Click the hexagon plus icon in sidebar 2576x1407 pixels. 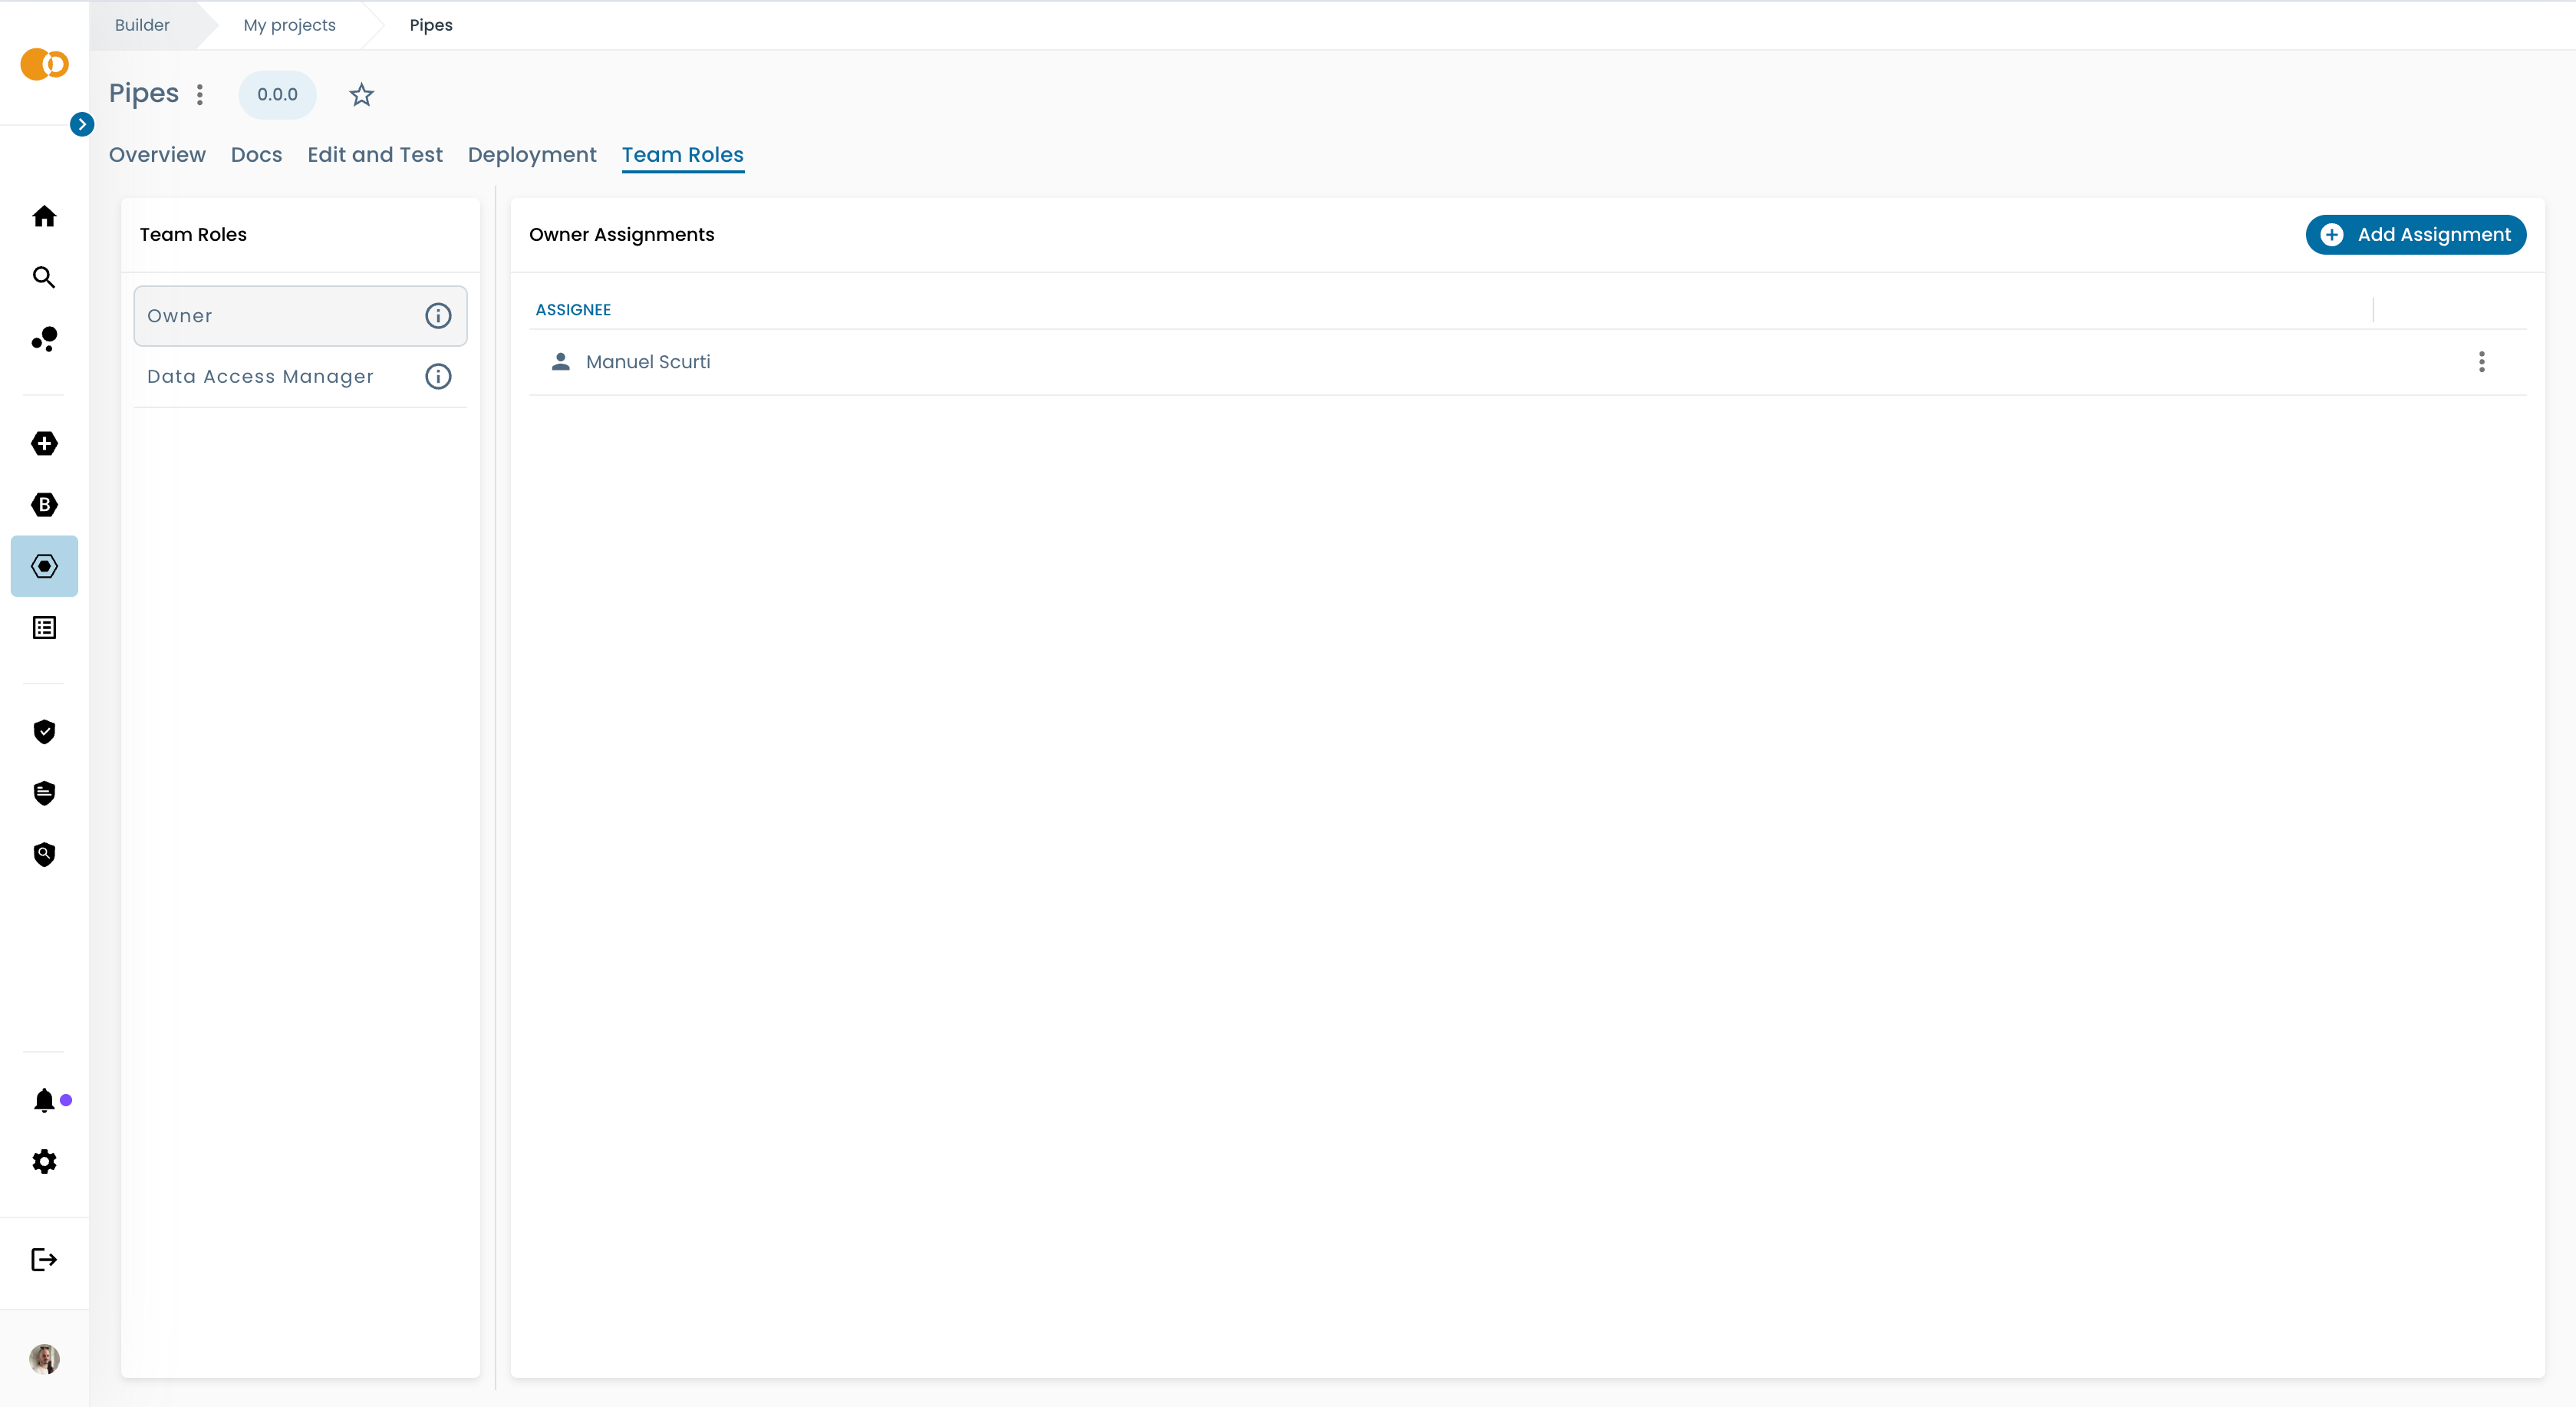[x=44, y=443]
